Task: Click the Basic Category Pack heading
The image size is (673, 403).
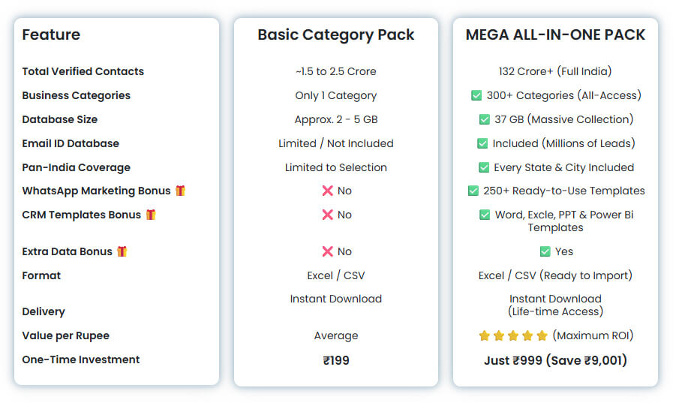Action: tap(335, 35)
